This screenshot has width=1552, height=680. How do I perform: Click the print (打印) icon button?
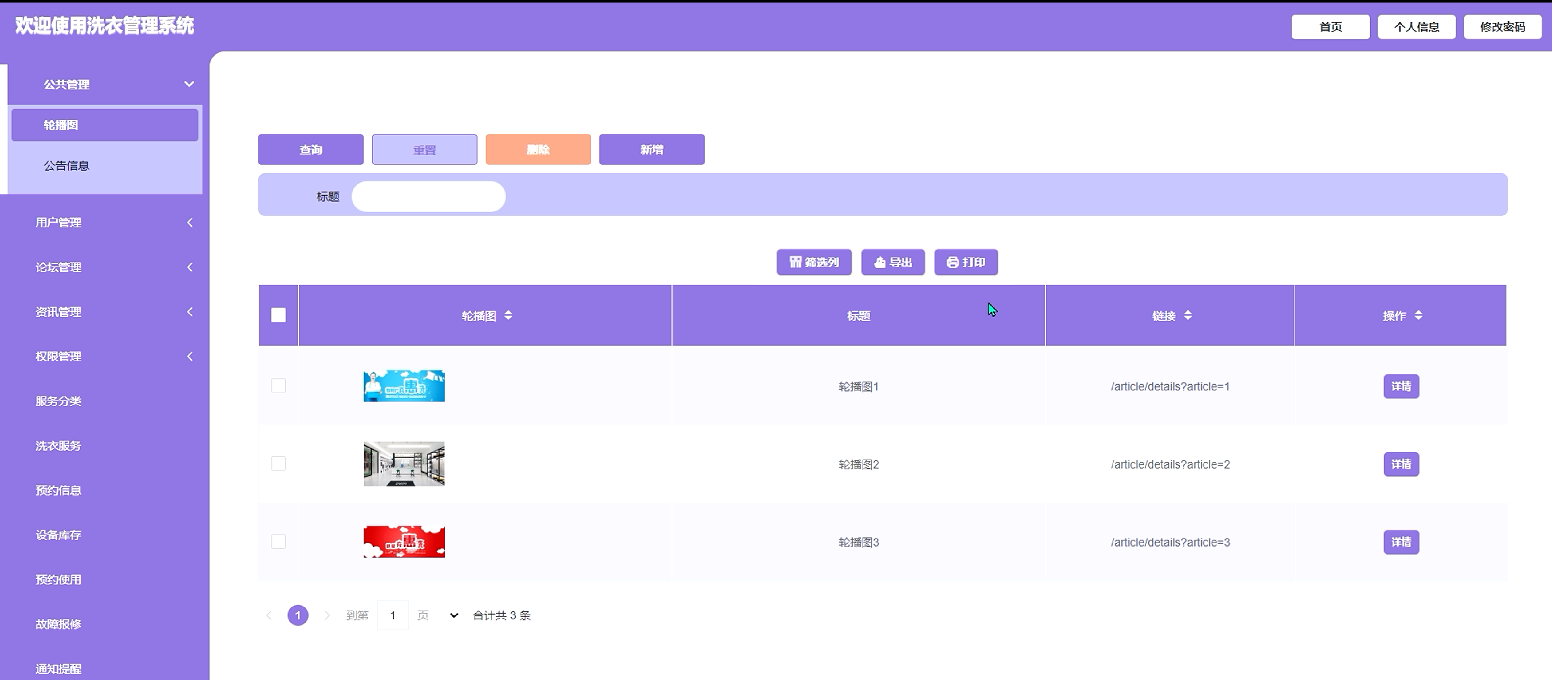coord(965,262)
